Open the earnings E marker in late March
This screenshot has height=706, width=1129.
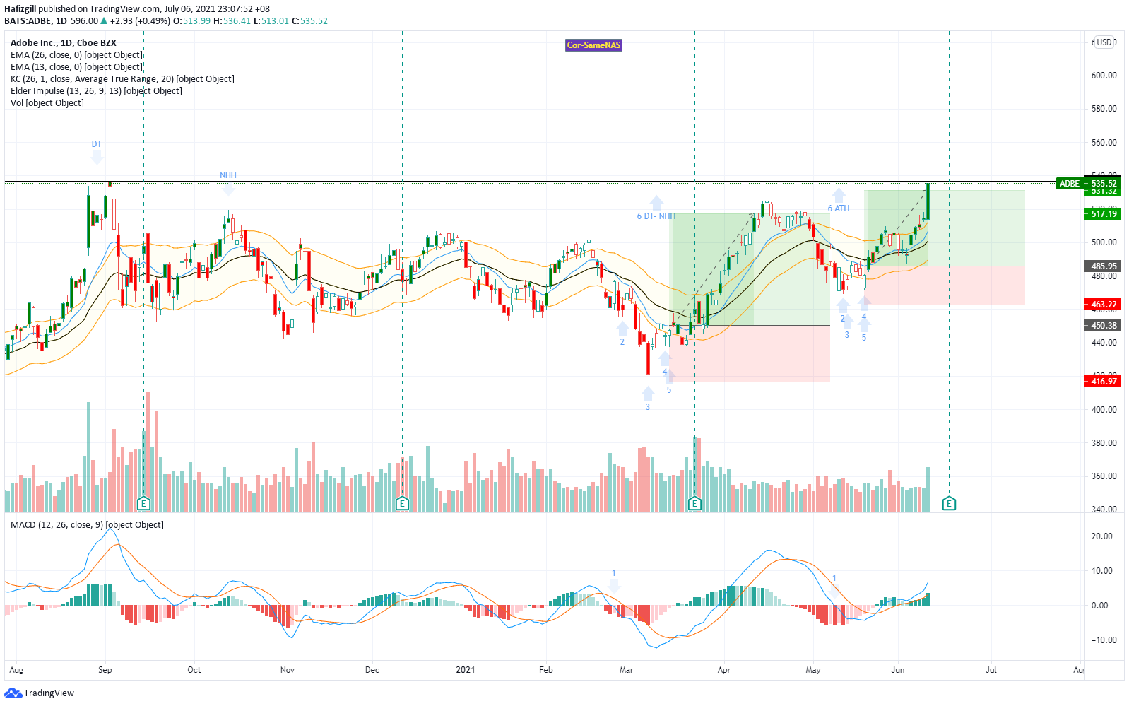[x=694, y=503]
